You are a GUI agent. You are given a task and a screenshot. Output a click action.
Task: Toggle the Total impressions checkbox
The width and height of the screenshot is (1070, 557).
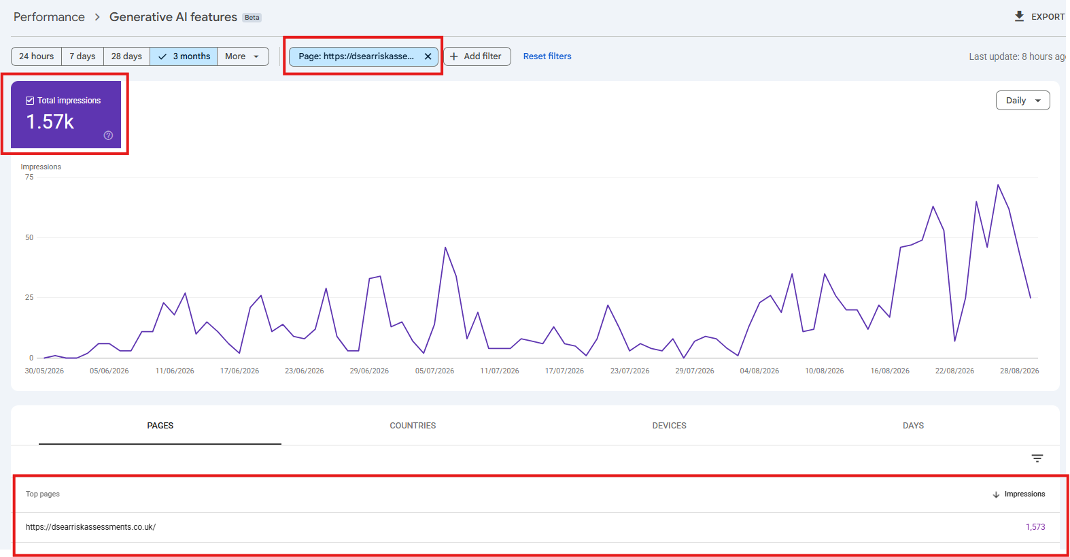30,101
